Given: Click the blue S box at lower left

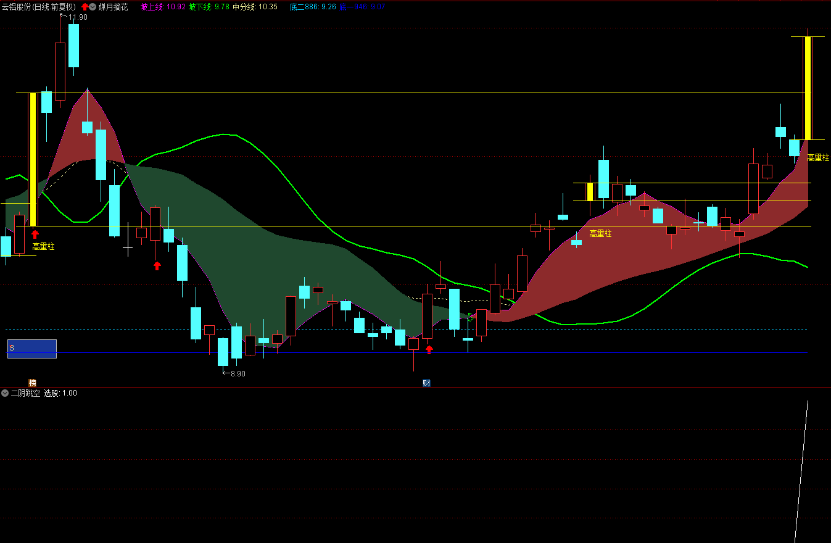Looking at the screenshot, I should [32, 349].
